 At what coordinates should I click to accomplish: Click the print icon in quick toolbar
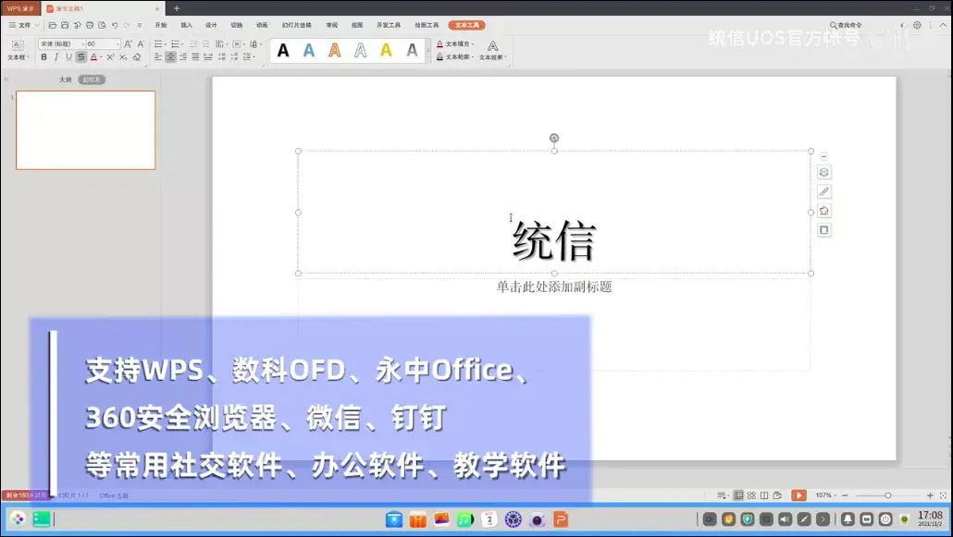(x=90, y=25)
